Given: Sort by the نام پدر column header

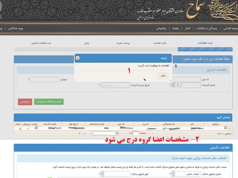Looking at the screenshot, I should click(145, 124).
